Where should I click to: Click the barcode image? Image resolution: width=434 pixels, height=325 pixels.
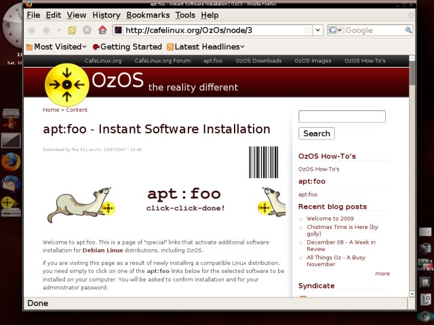[264, 162]
